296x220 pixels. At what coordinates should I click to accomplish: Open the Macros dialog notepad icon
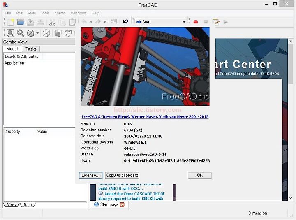click(x=216, y=22)
